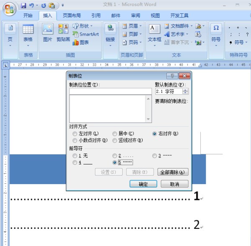This screenshot has width=251, height=246.
Task: Click the paste clipboard icon in quick access
Action: [x=52, y=5]
